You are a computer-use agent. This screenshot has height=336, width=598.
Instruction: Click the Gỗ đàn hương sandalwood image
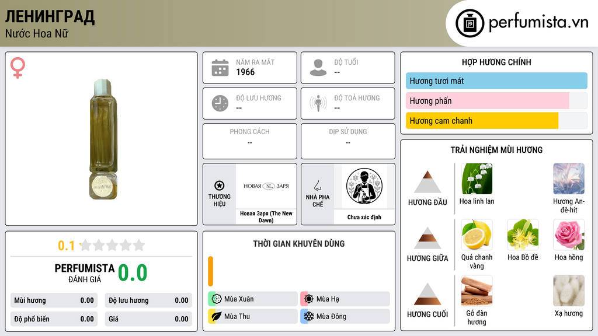click(477, 290)
